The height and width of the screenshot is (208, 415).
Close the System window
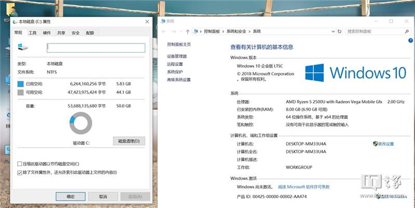407,21
